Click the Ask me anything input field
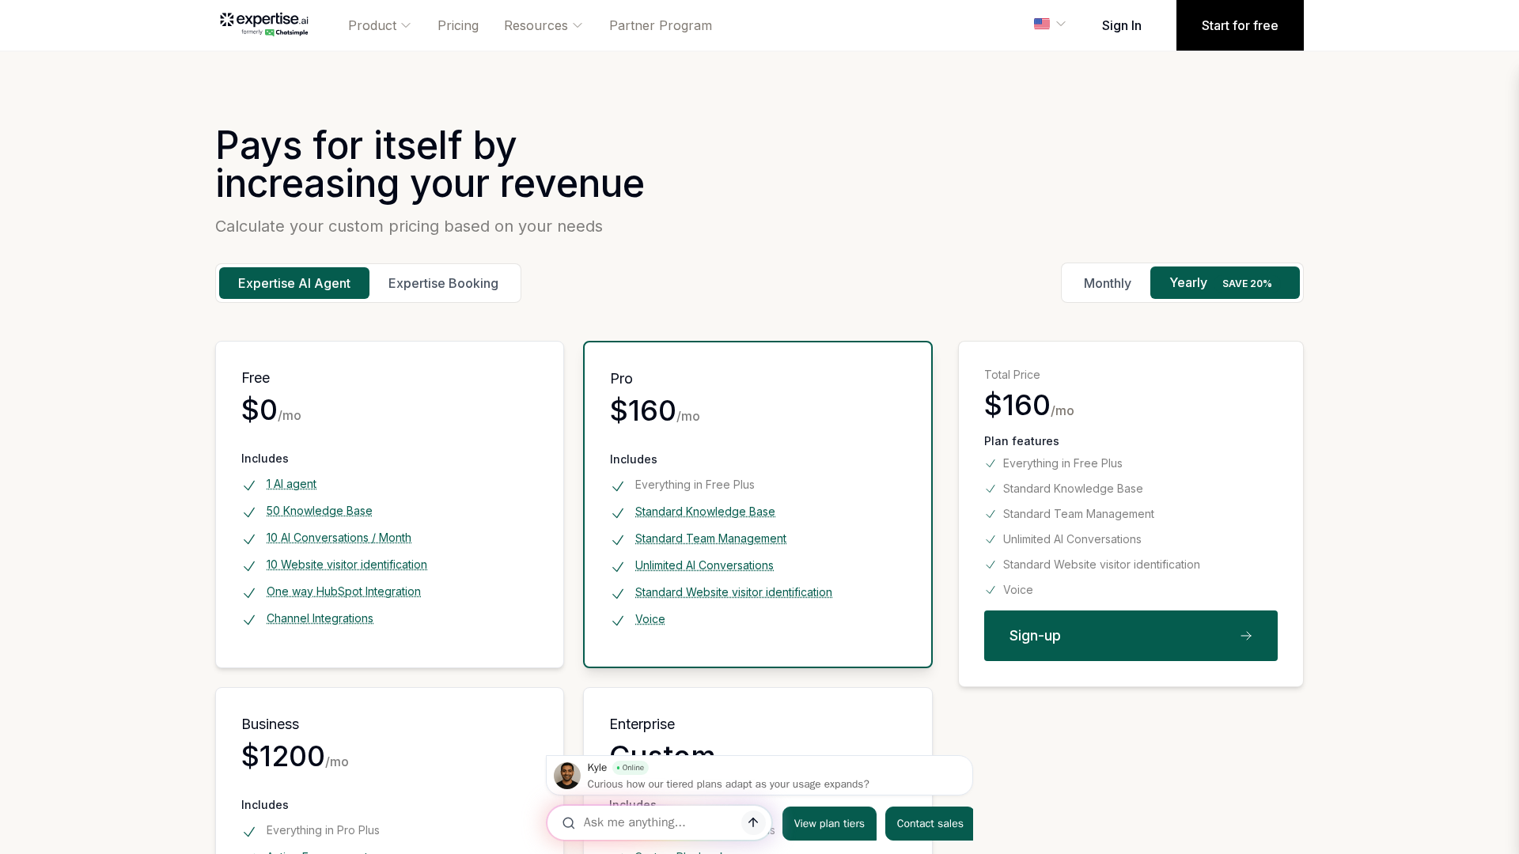 657,822
